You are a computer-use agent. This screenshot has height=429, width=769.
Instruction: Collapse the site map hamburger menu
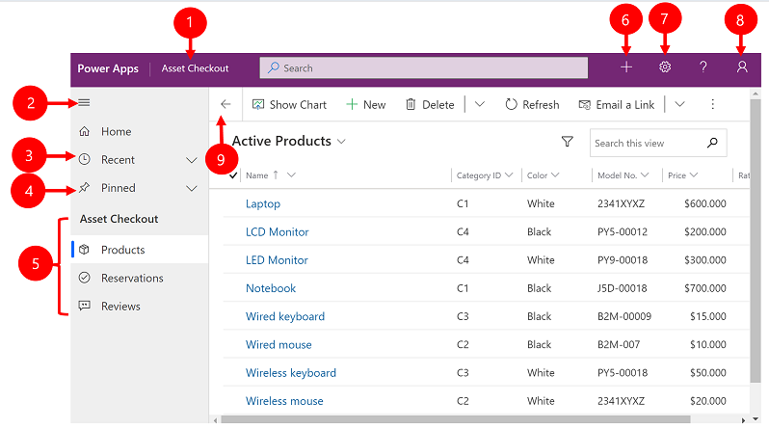(84, 102)
